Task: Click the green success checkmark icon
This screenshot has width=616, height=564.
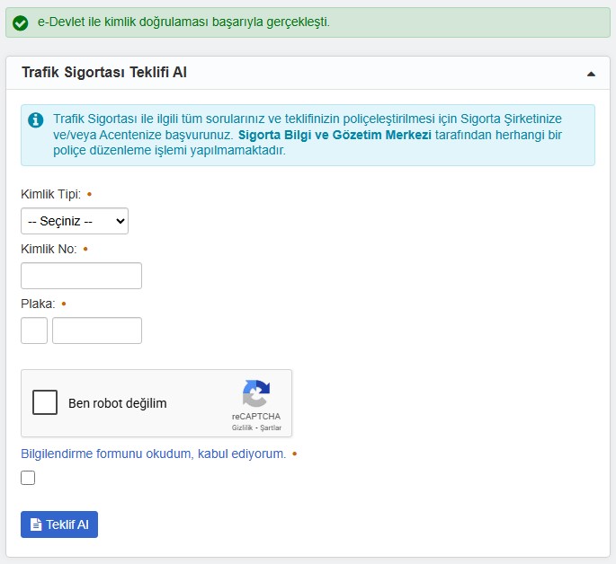Action: (x=21, y=22)
